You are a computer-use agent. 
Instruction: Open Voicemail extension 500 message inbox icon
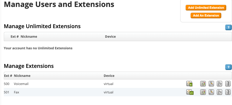point(189,84)
